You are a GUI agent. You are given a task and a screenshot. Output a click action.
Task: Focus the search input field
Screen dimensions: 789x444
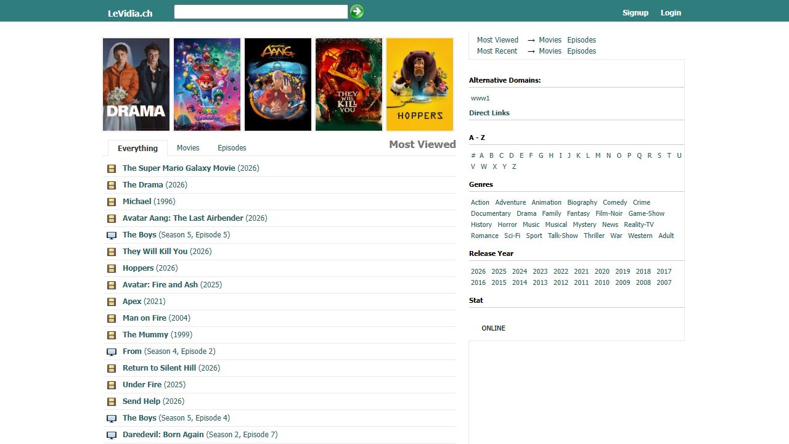click(261, 12)
